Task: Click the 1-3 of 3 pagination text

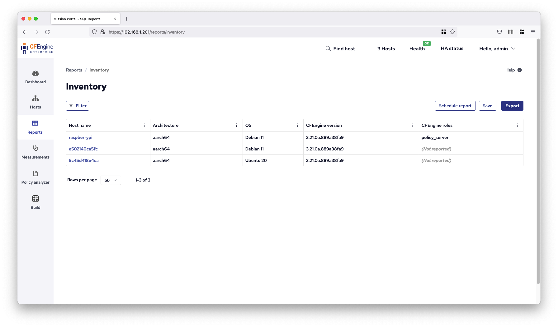Action: 143,180
